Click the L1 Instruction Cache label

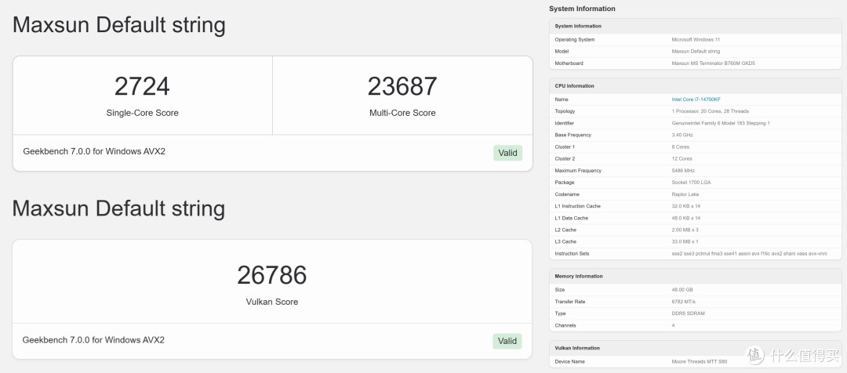[x=577, y=206]
